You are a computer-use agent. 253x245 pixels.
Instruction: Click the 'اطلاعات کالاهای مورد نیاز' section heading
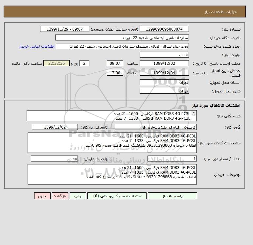coord(216,106)
